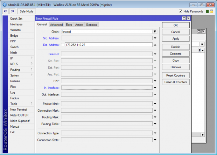Click the Copy button
Screen dimensions: 217x155
(176, 60)
